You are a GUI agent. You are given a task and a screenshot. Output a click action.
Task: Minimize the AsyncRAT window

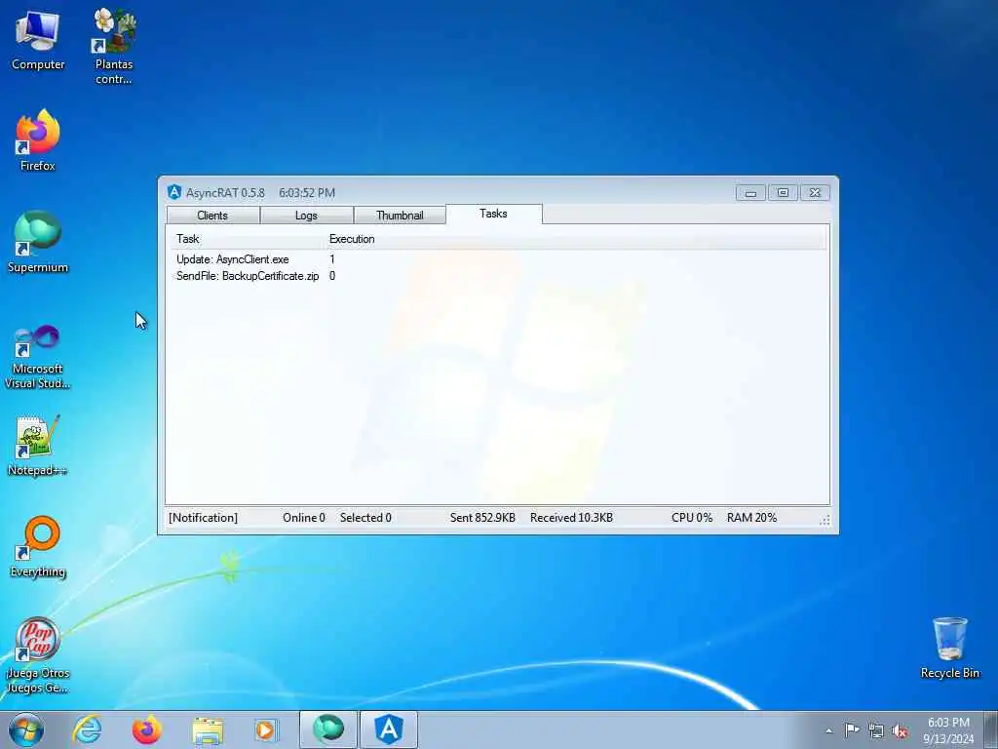coord(751,192)
